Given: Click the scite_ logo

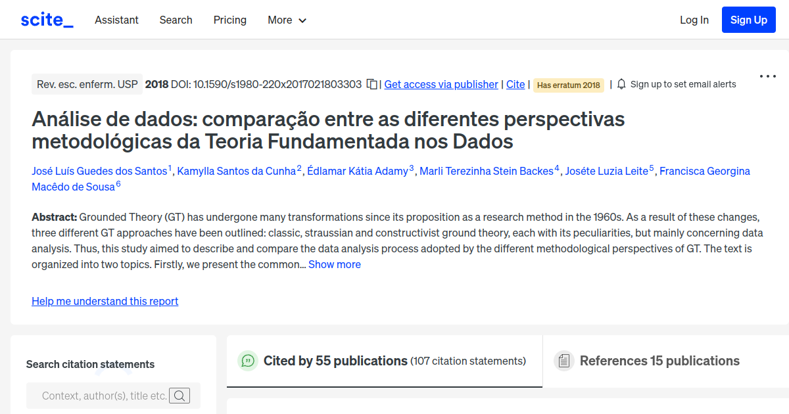Looking at the screenshot, I should coord(46,19).
